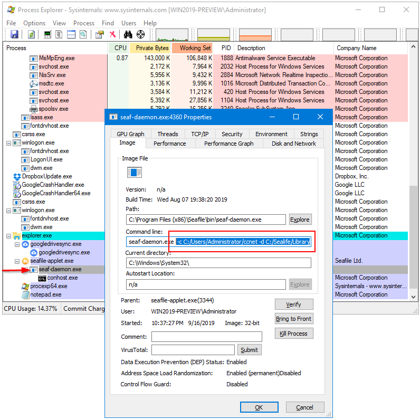
Task: Click the CPU usage mini graph in toolbar
Action: (172, 34)
